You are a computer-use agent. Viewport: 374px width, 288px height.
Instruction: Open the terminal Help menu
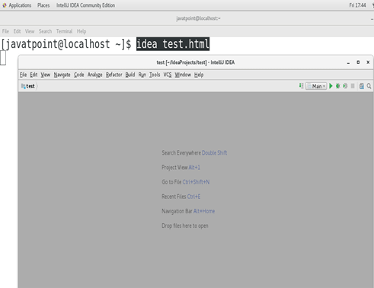82,31
